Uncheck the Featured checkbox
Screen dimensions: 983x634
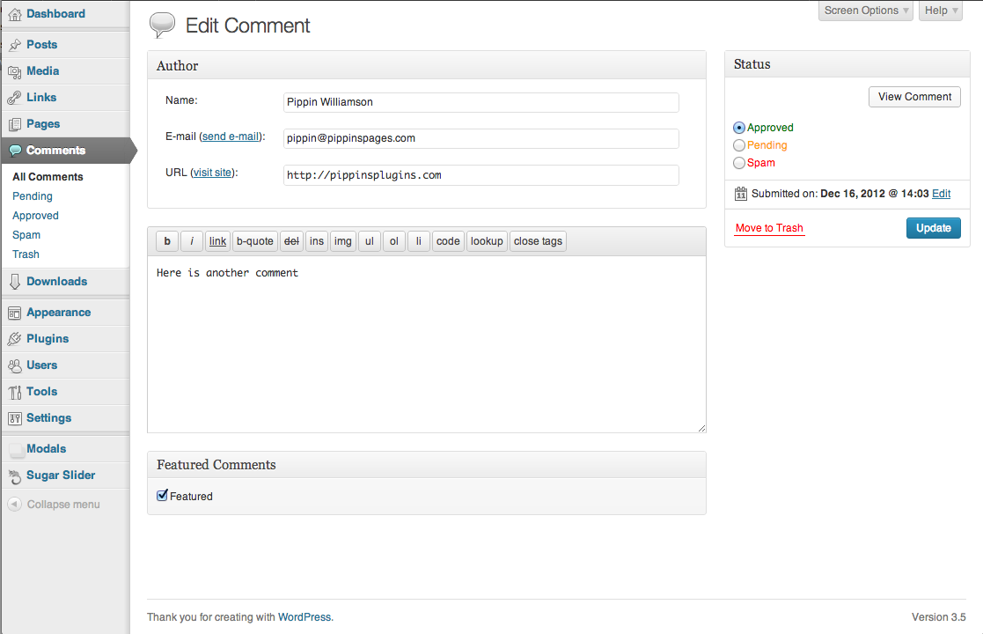(x=163, y=496)
